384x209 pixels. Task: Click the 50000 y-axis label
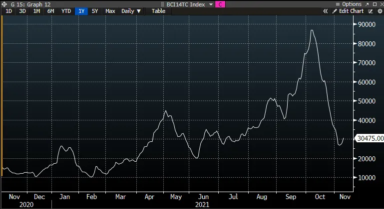[x=367, y=101]
